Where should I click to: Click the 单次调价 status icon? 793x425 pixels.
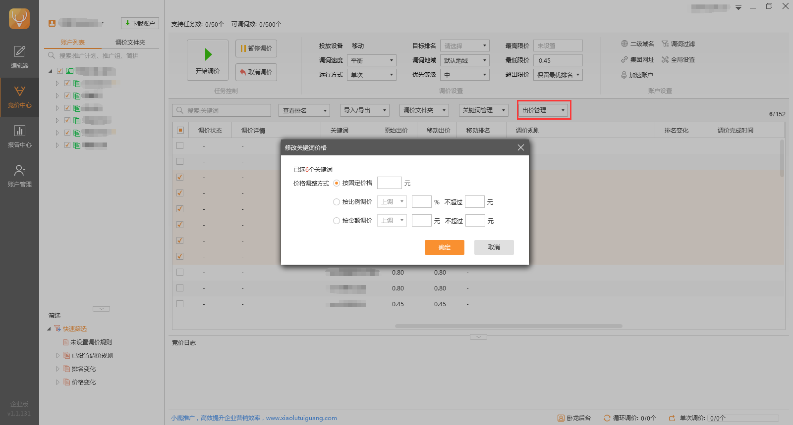[672, 418]
